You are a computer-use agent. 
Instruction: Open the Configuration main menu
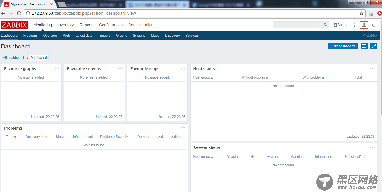pyautogui.click(x=111, y=25)
